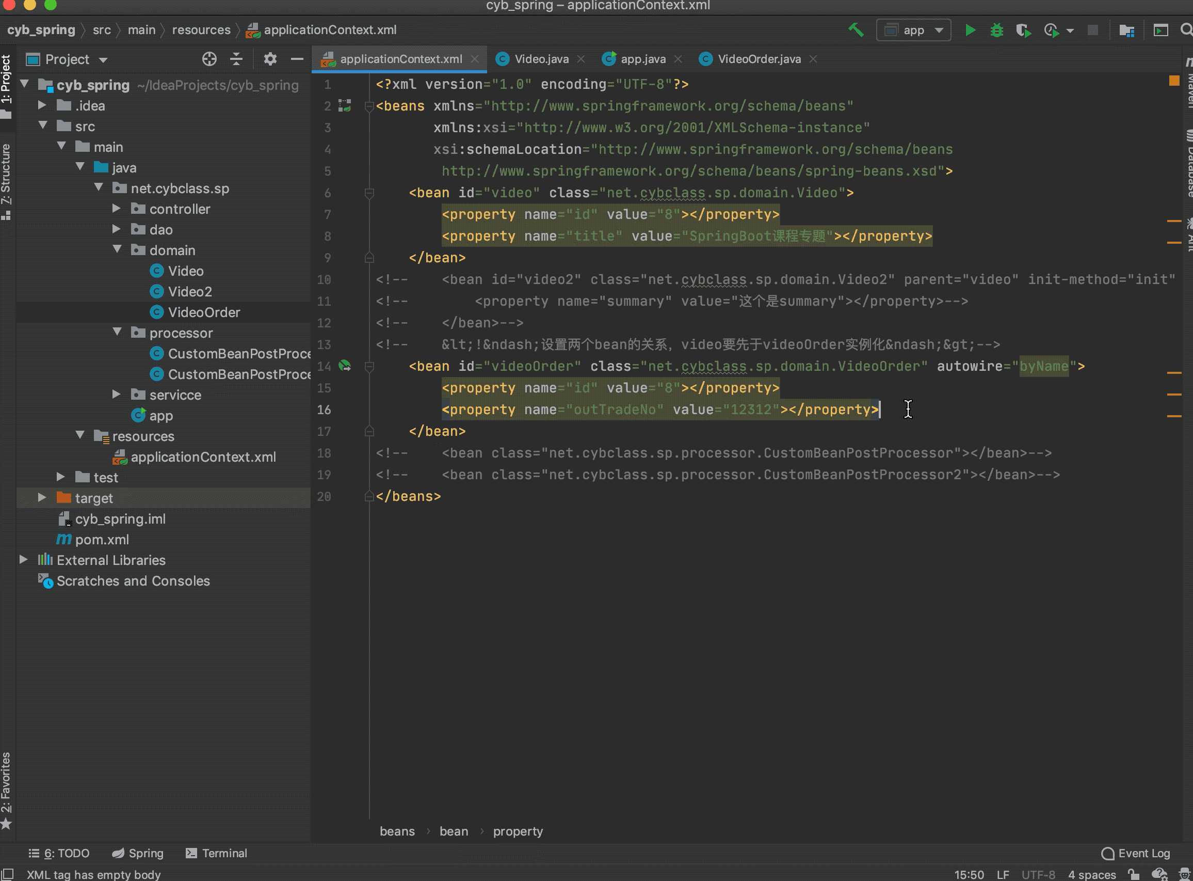This screenshot has width=1193, height=881.
Task: Collapse the processor package
Action: 117,332
